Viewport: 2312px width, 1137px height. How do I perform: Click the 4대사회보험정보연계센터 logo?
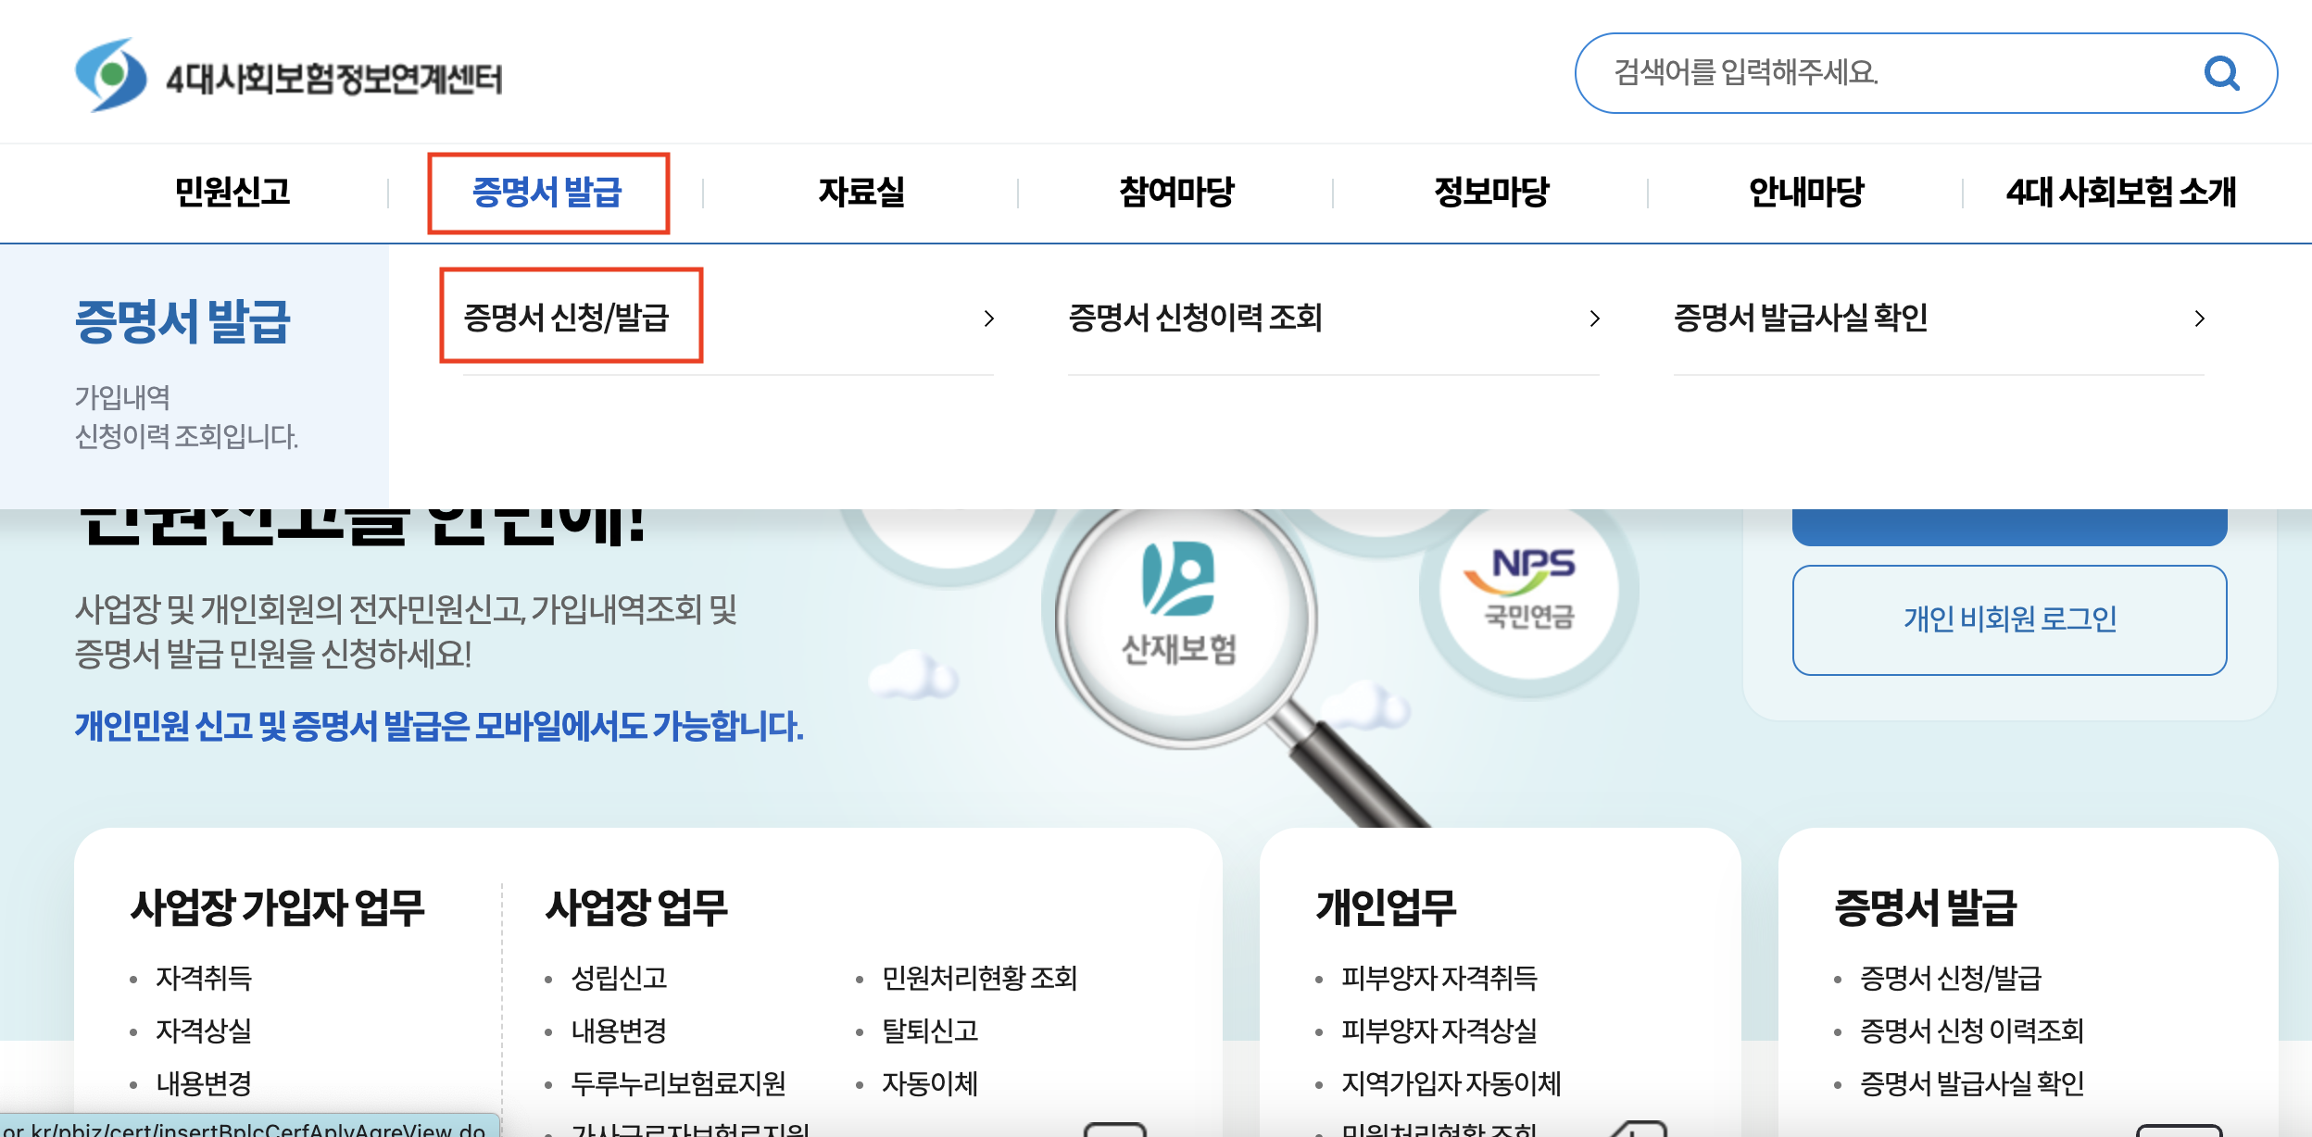[x=289, y=76]
